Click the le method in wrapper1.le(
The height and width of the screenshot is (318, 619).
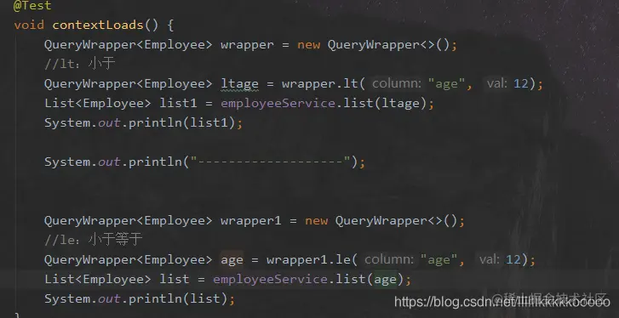(x=342, y=259)
